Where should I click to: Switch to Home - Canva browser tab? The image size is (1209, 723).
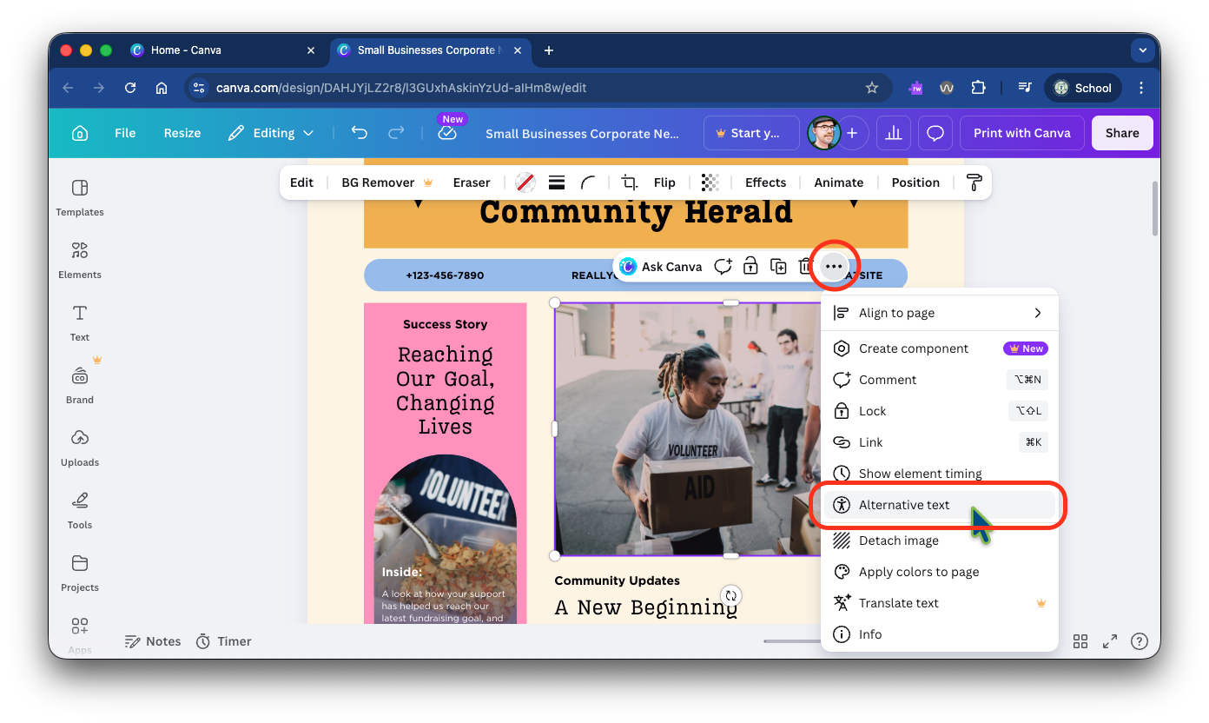click(x=224, y=50)
